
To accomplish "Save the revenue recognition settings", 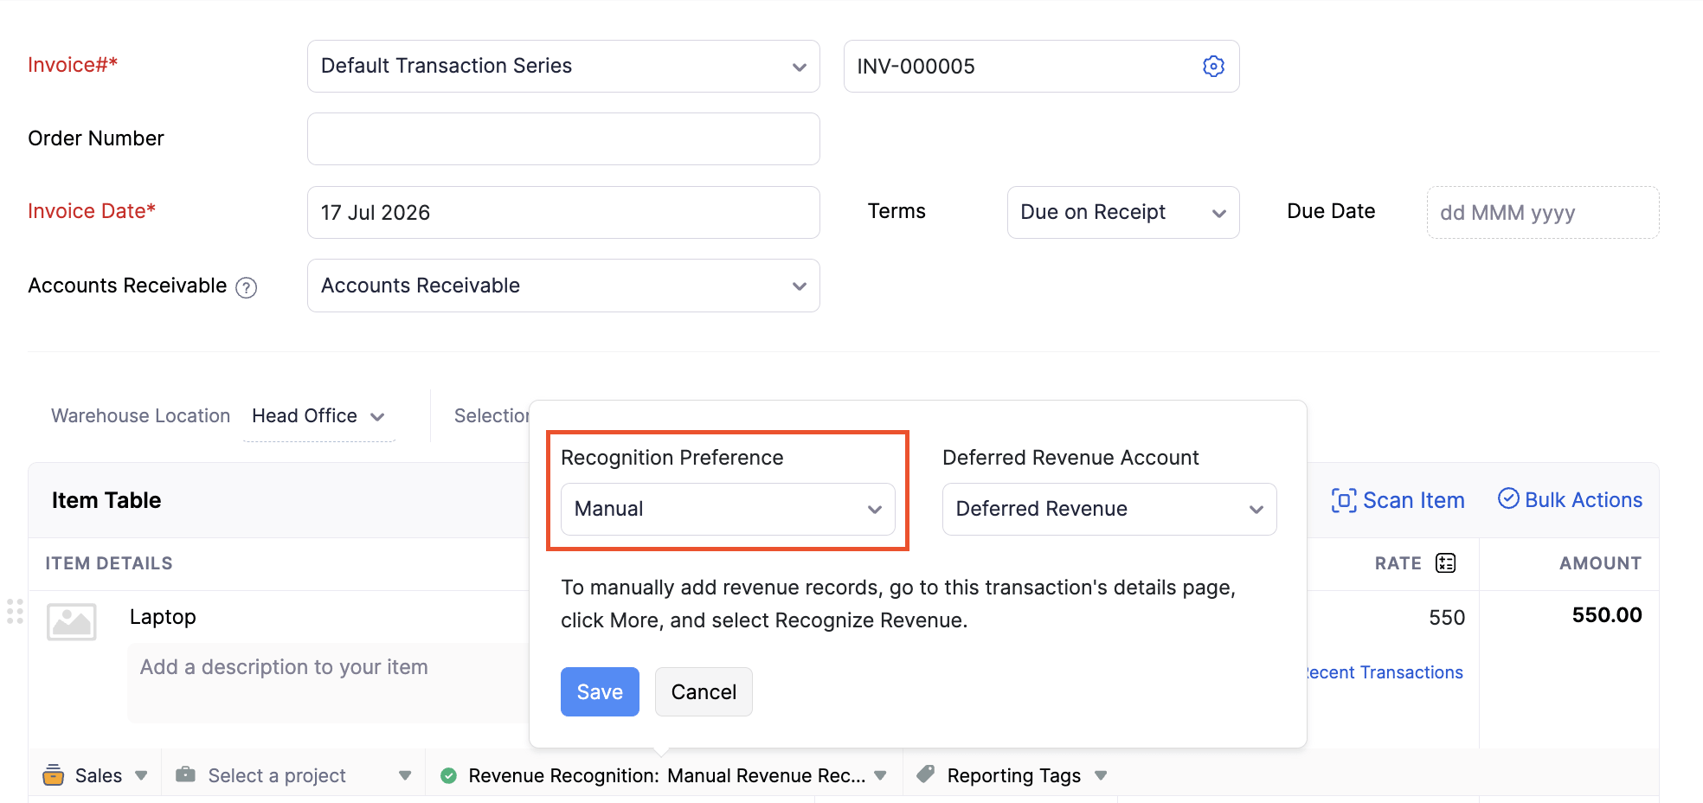I will [x=600, y=691].
